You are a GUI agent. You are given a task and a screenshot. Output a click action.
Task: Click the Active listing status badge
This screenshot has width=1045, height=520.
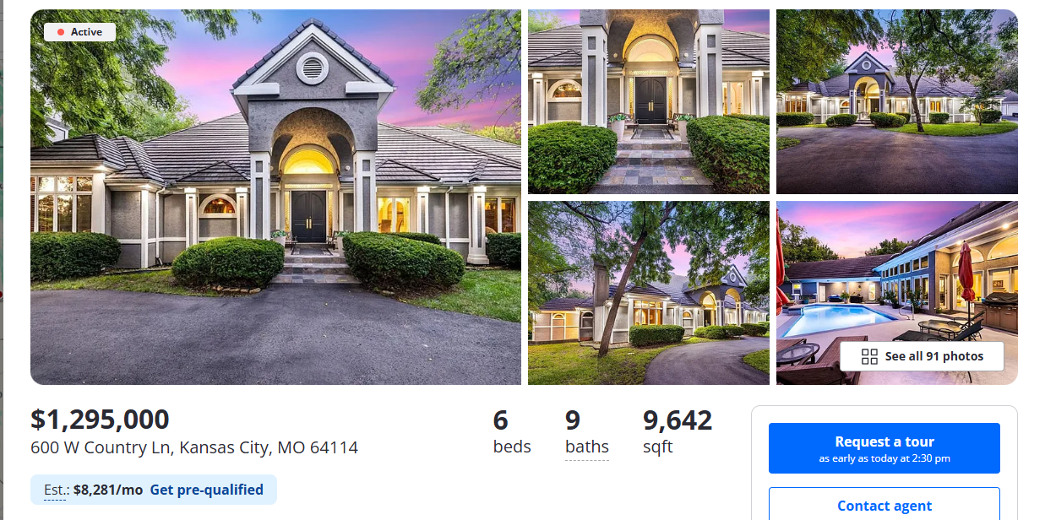click(79, 32)
